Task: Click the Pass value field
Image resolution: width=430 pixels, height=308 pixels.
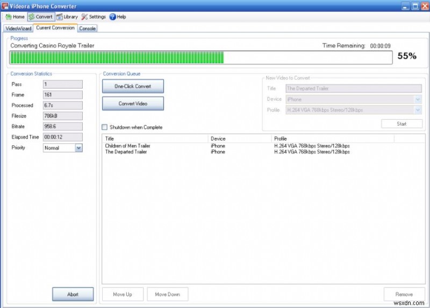Action: (63, 84)
